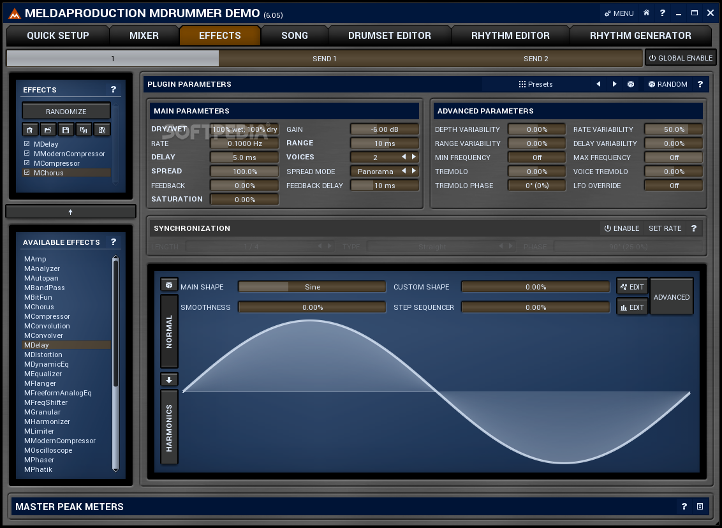Increase Voices with the right arrow
722x528 pixels.
click(x=413, y=157)
